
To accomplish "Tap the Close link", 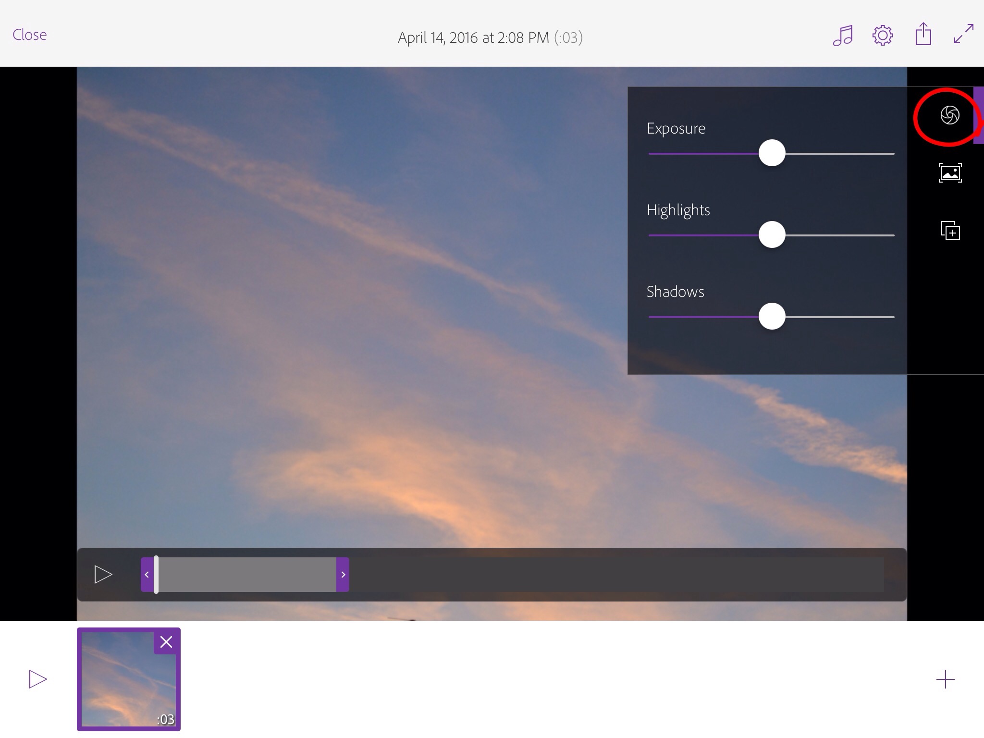I will click(30, 35).
